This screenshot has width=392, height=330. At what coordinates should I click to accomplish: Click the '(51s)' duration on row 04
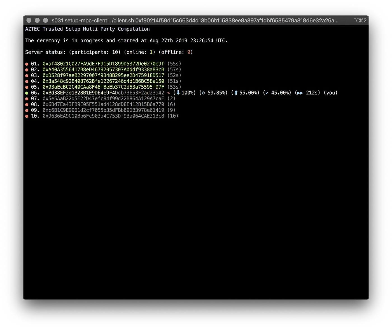(174, 81)
